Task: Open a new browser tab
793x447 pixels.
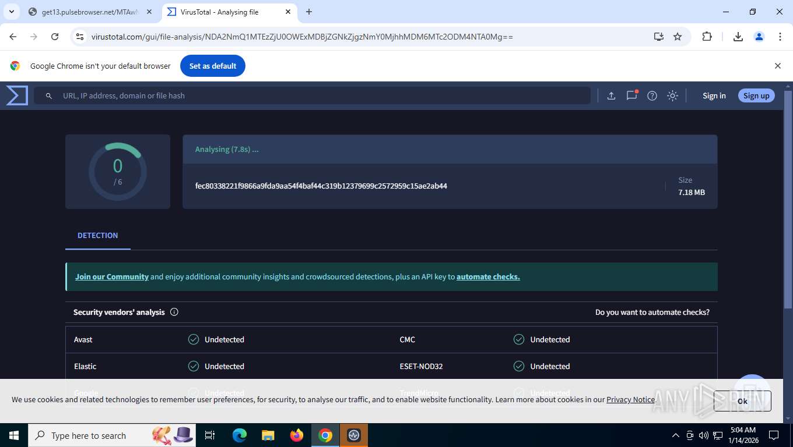Action: point(309,12)
